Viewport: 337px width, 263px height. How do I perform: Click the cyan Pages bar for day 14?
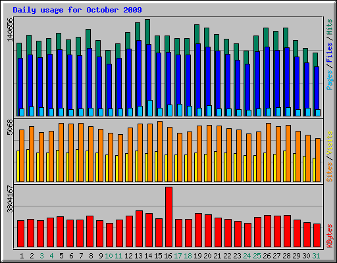coord(150,108)
